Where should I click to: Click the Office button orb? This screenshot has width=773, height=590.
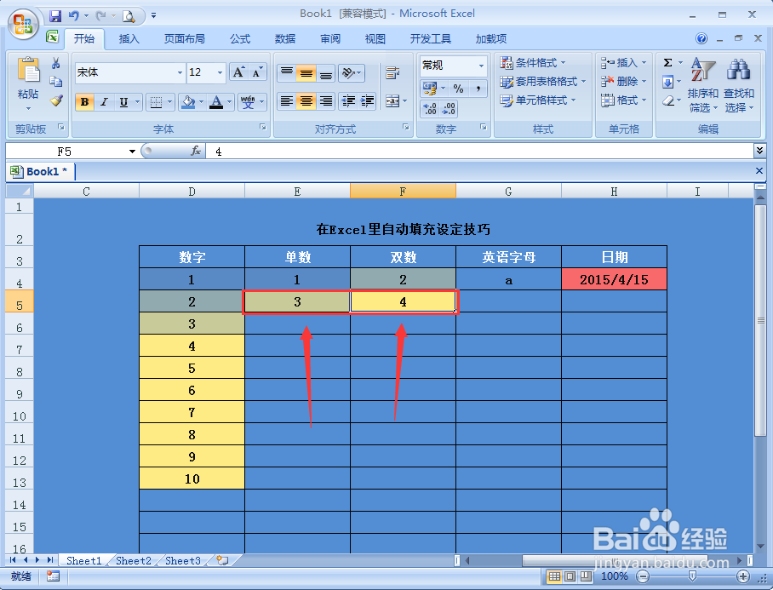[x=23, y=24]
